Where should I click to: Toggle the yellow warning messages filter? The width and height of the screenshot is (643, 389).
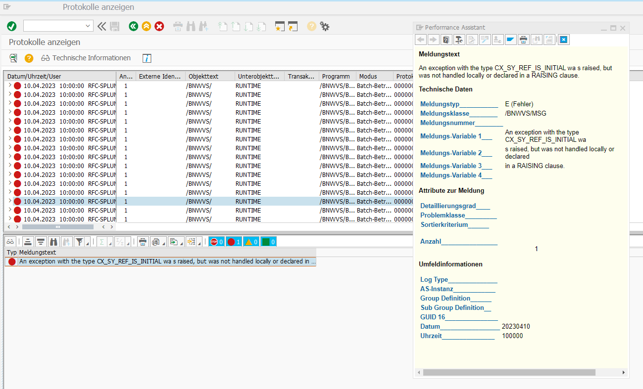[x=251, y=242]
